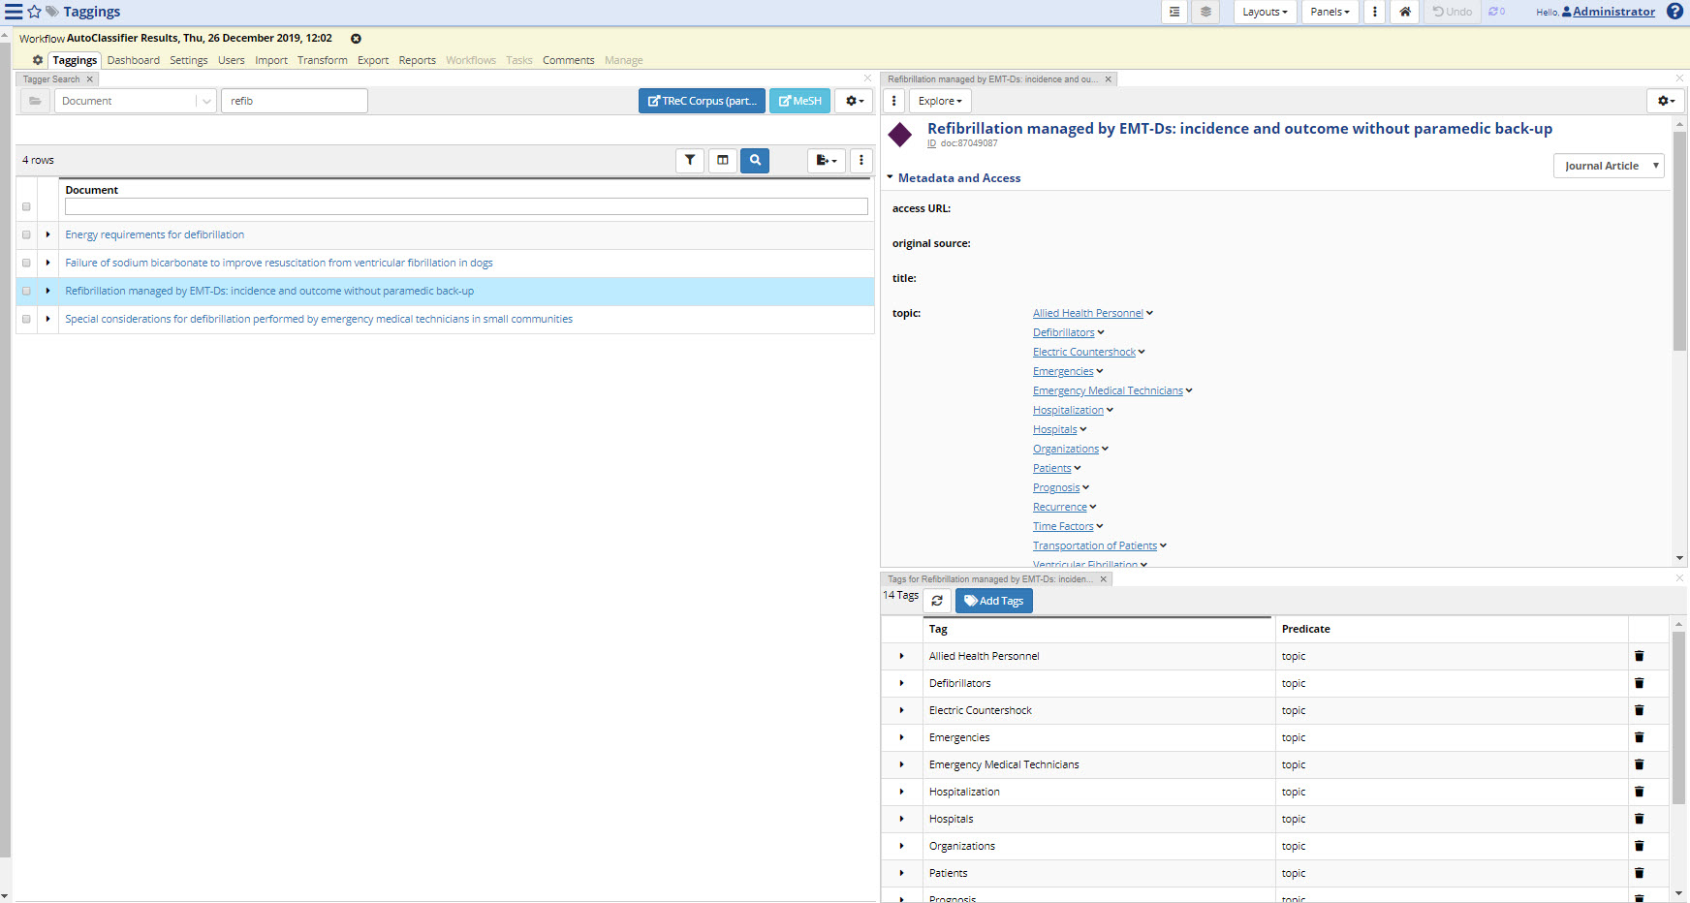The height and width of the screenshot is (903, 1690).
Task: Check the Energy requirements for defibrillation row checkbox
Action: (x=26, y=234)
